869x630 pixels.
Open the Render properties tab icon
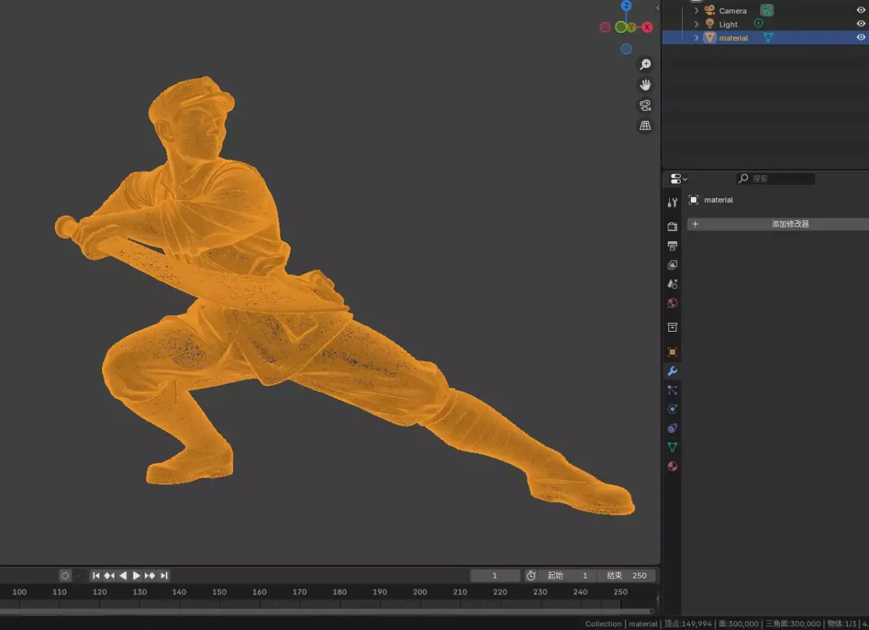point(672,227)
